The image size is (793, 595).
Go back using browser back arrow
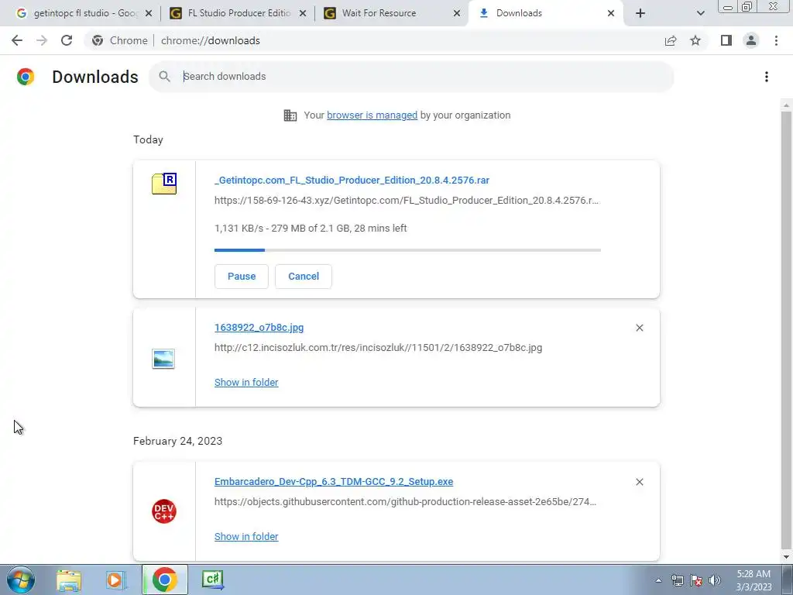(17, 40)
